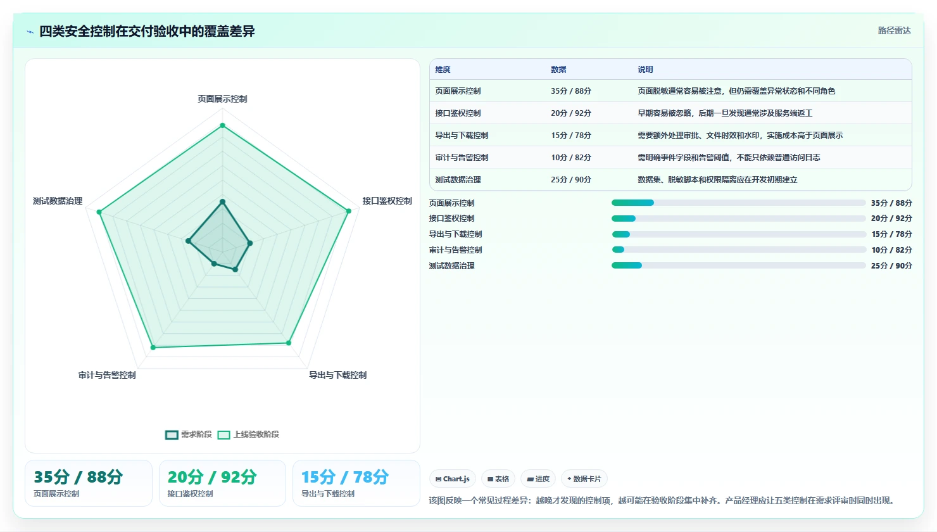Select the 审计与告警控制 table row cell
Screen dimensions: 937x532
[x=462, y=158]
